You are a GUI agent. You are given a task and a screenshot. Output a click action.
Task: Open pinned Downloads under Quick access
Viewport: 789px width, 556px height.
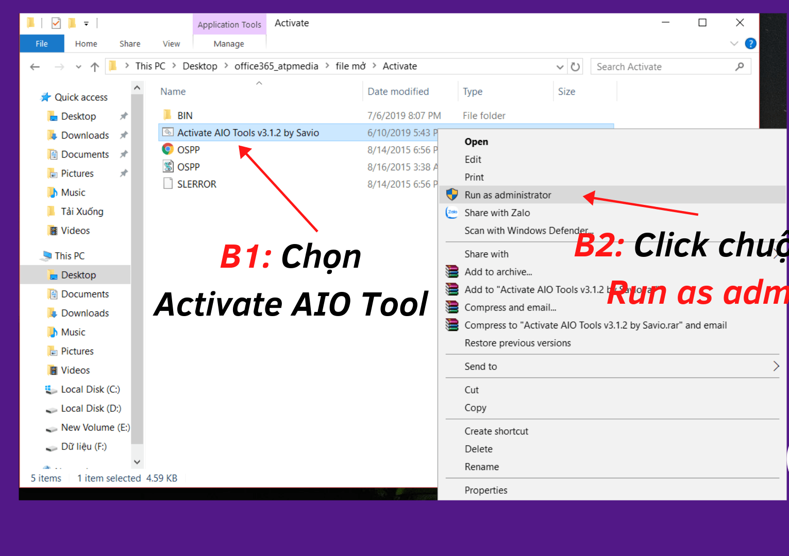[x=85, y=135]
